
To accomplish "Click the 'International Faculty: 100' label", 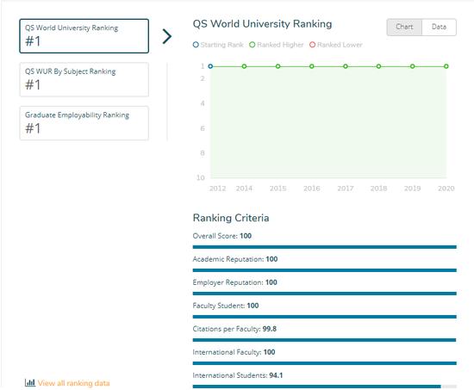I will 234,352.
